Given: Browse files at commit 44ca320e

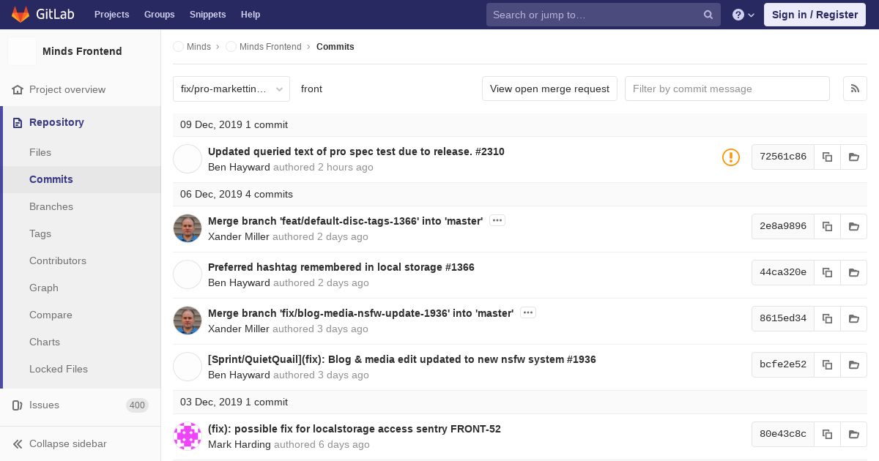Looking at the screenshot, I should [854, 272].
